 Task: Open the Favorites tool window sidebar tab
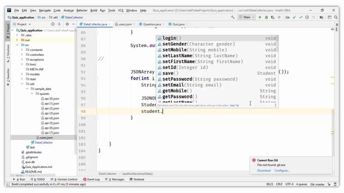[8, 77]
